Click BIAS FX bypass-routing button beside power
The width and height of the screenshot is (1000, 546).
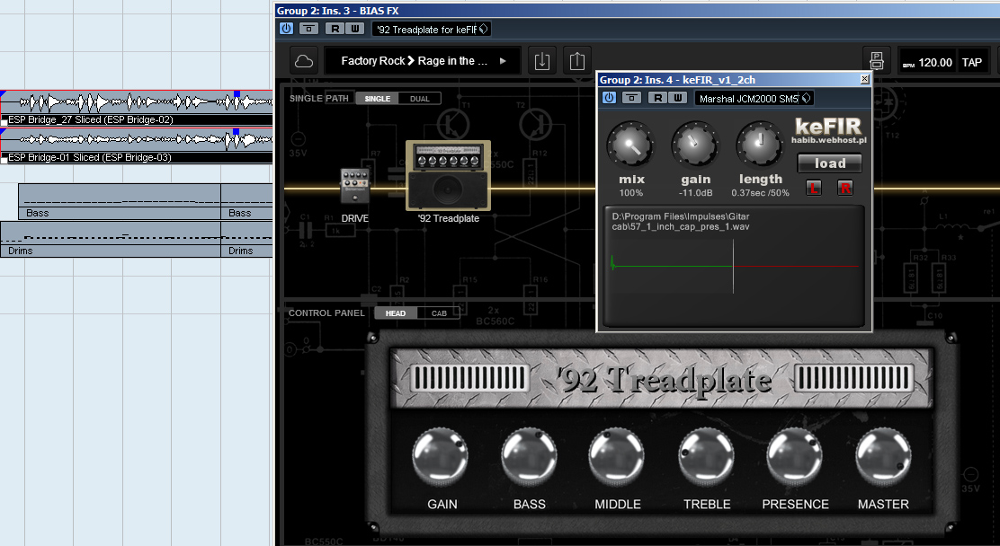tap(308, 29)
